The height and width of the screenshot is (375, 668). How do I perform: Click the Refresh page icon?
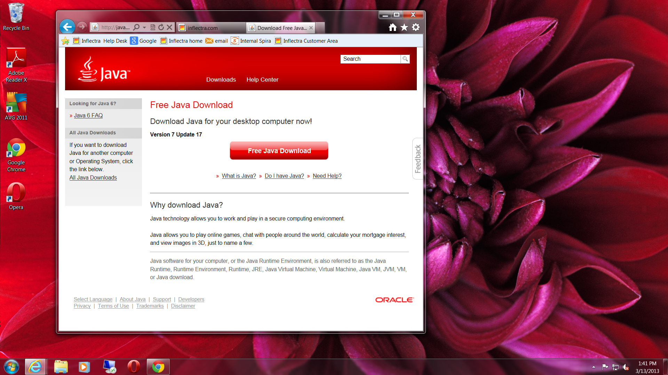tap(161, 27)
